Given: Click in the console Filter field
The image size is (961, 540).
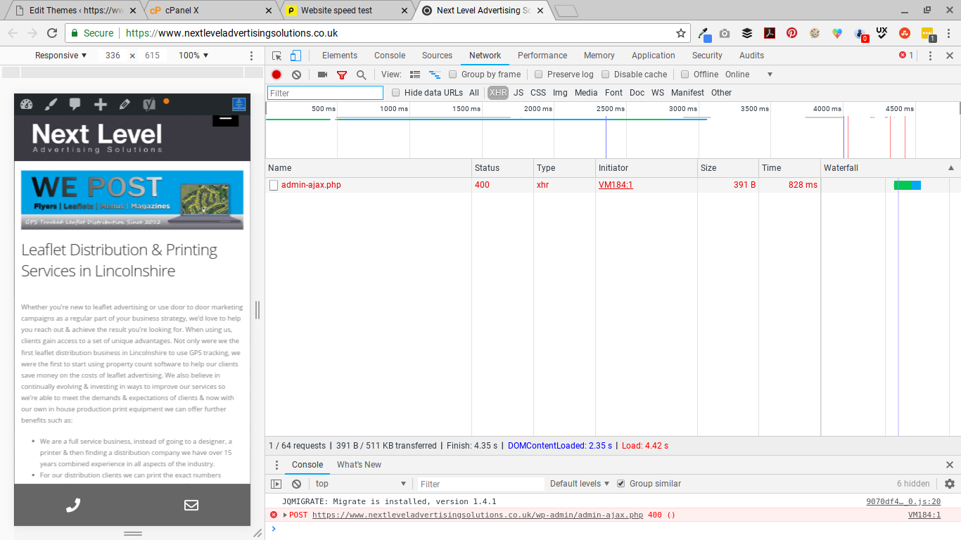Looking at the screenshot, I should tap(480, 484).
